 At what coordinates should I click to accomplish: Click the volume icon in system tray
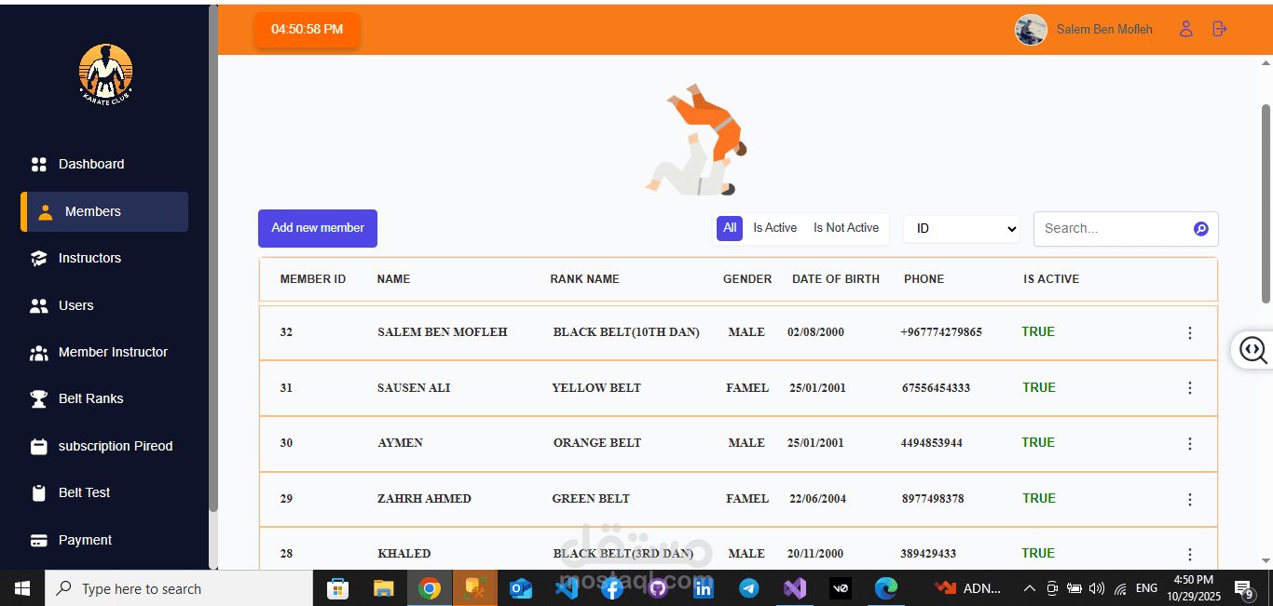pos(1097,588)
